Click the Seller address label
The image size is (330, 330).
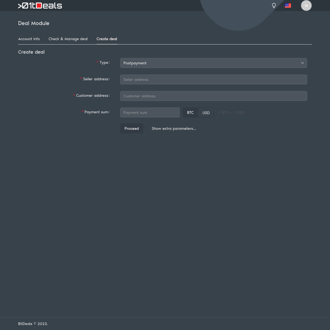coord(96,79)
